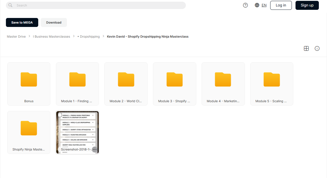Switch view with grid layout icon
327x178 pixels.
tap(306, 49)
